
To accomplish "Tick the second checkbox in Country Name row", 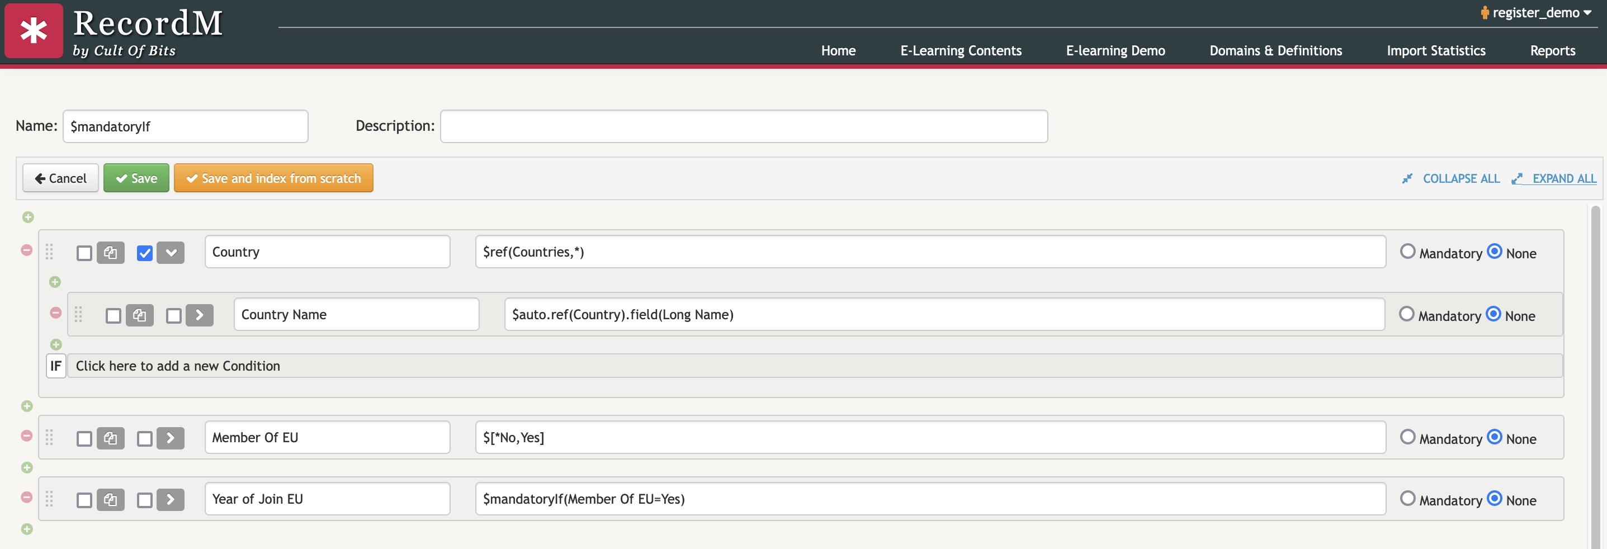I will (174, 315).
